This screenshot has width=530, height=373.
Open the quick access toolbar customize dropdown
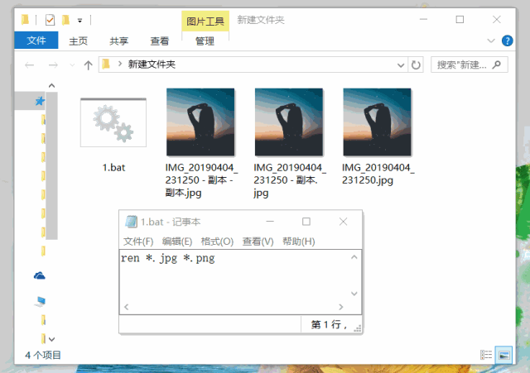[79, 21]
